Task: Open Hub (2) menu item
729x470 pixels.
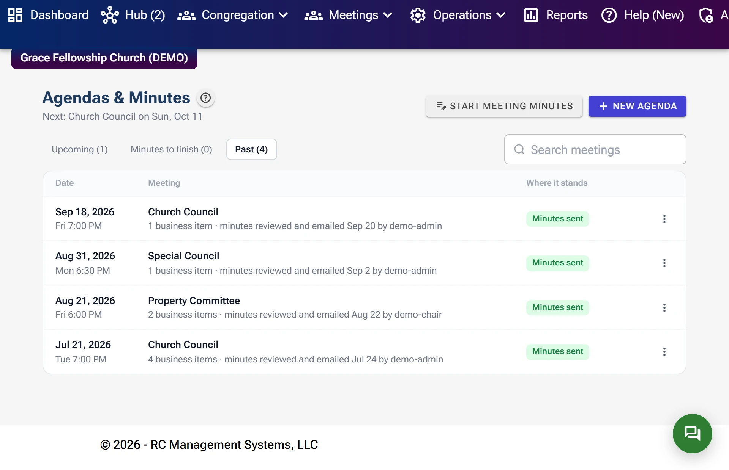Action: tap(133, 15)
